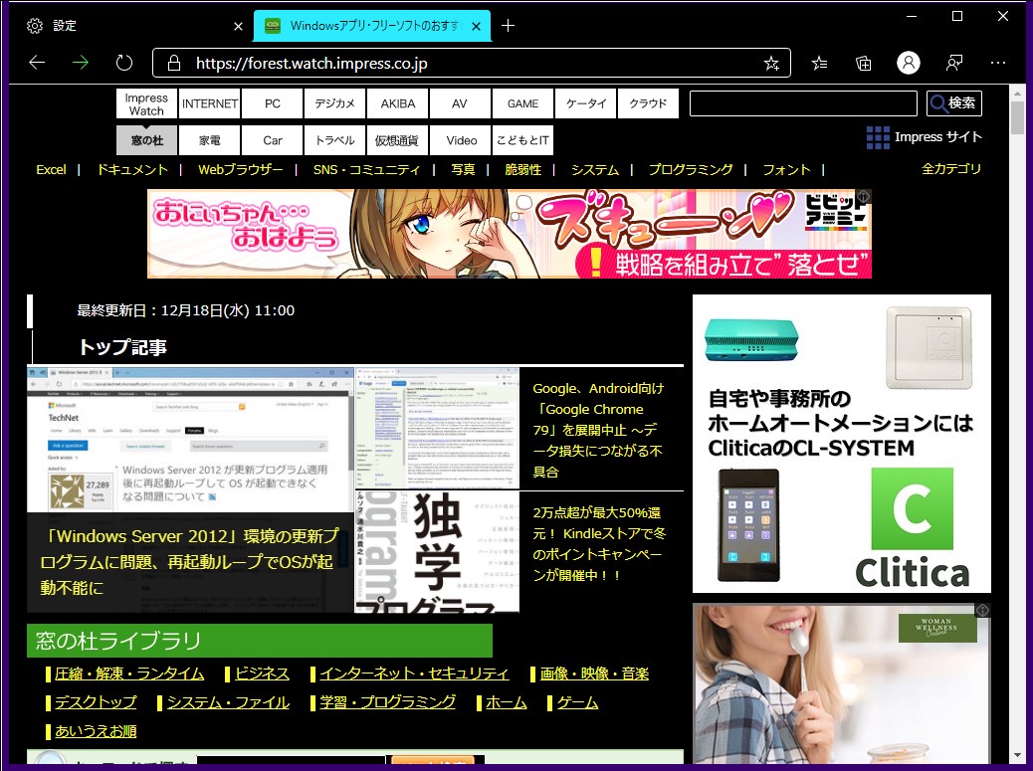1033x771 pixels.
Task: Open ゲーム library link
Action: pyautogui.click(x=578, y=702)
